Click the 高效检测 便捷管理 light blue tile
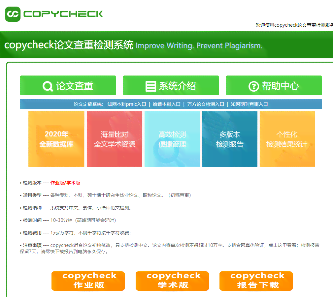This screenshot has height=297, width=333. click(172, 139)
